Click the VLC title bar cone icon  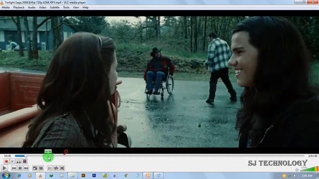[2, 2]
